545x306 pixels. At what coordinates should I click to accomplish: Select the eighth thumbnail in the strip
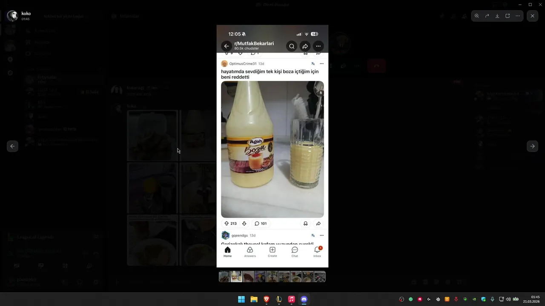pos(308,277)
